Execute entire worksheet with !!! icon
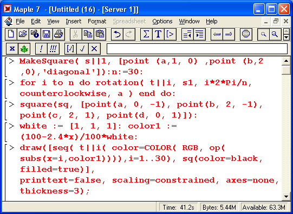Viewport: 293px width, 214px height. tap(53, 49)
